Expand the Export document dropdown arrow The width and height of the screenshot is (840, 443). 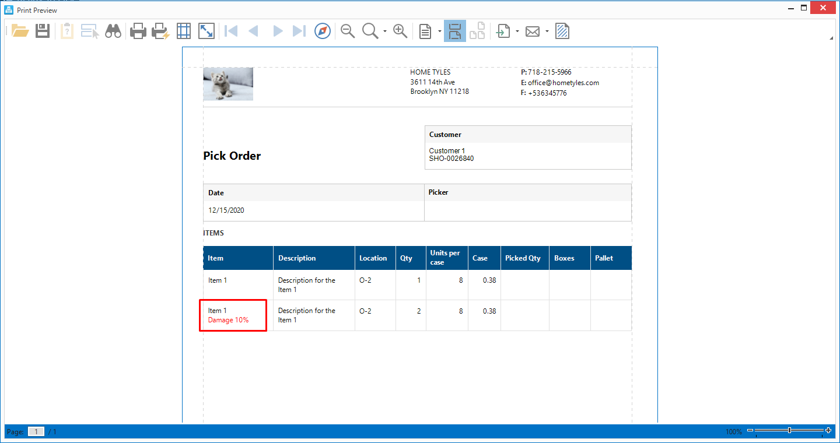point(517,31)
